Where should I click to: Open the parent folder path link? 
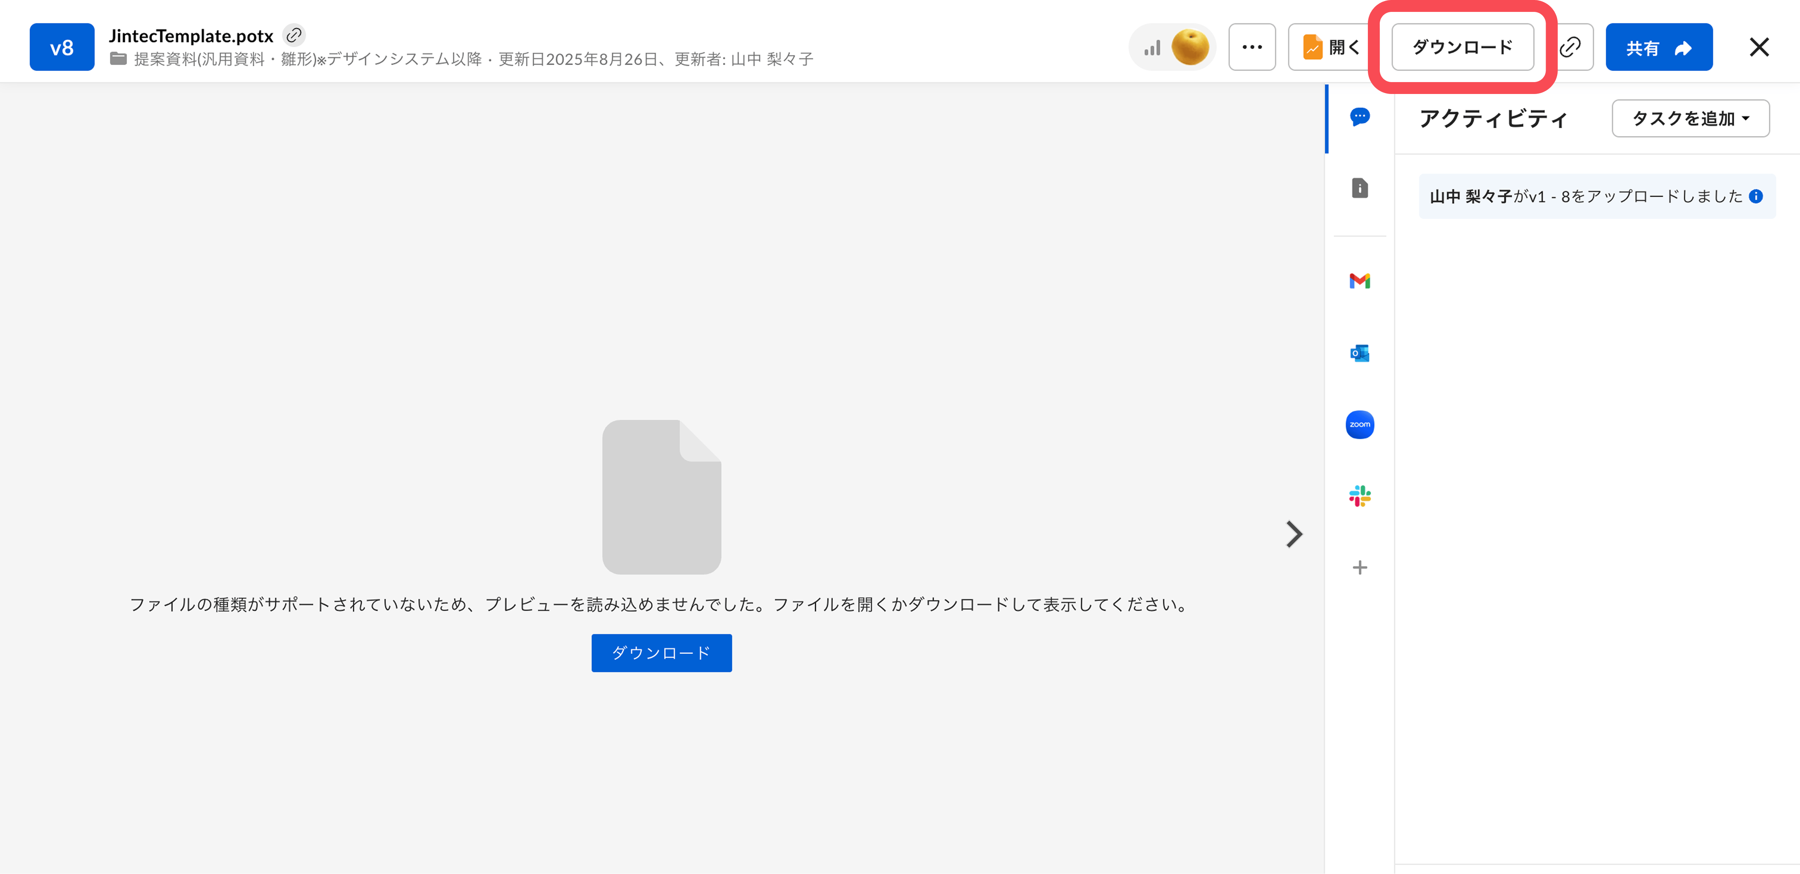308,59
